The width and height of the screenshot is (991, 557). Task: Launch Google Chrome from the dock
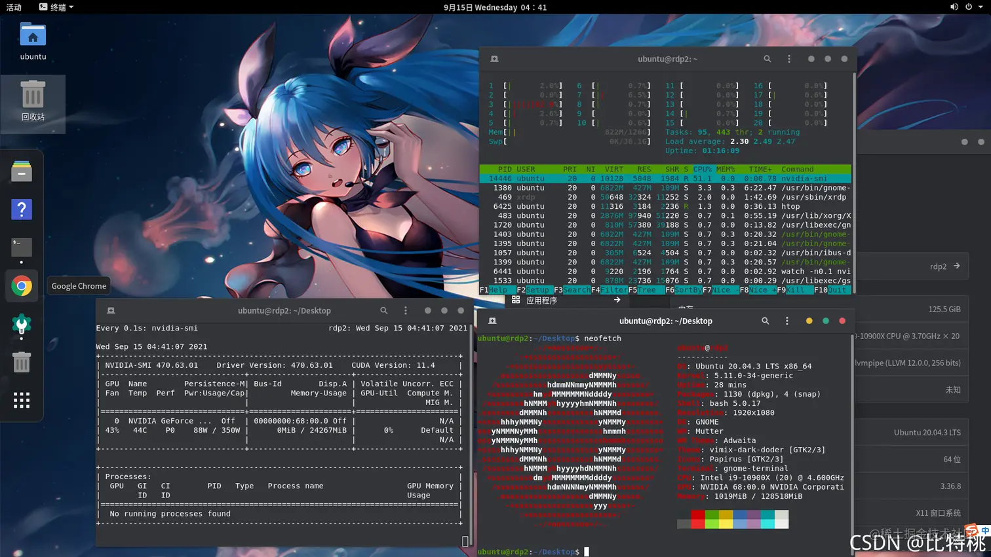(22, 286)
